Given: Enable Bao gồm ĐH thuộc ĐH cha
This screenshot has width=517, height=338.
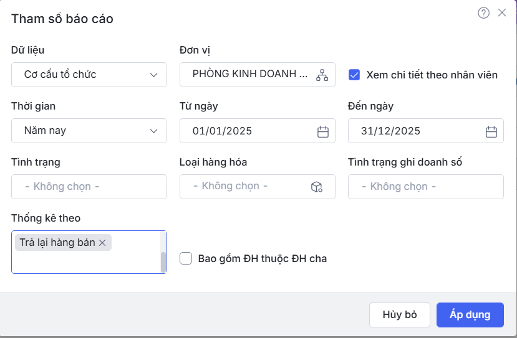Looking at the screenshot, I should click(185, 258).
